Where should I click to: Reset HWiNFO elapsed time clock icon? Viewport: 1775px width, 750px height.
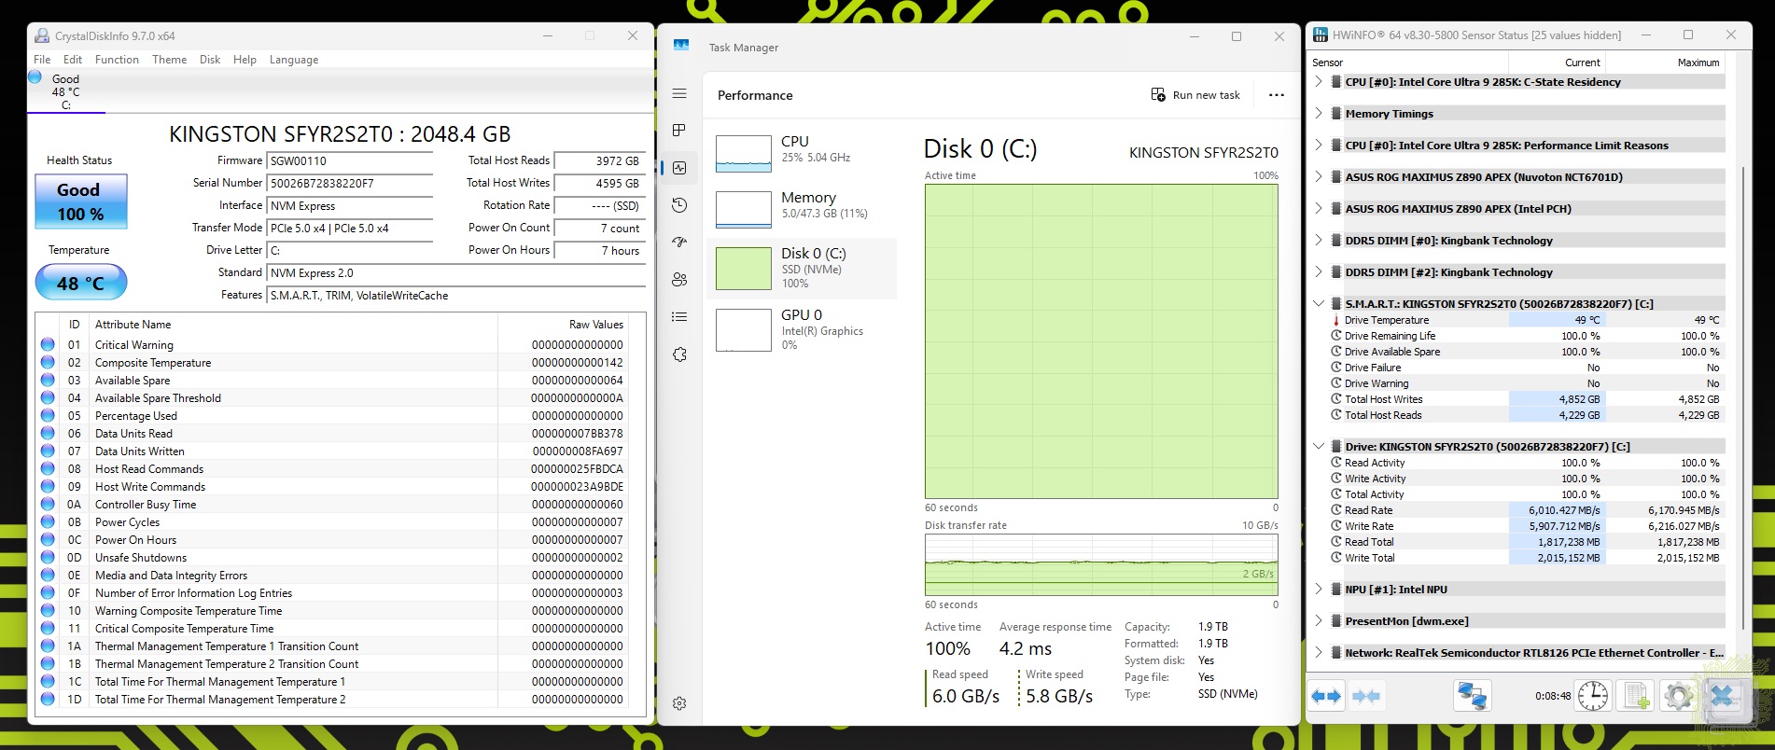1593,696
